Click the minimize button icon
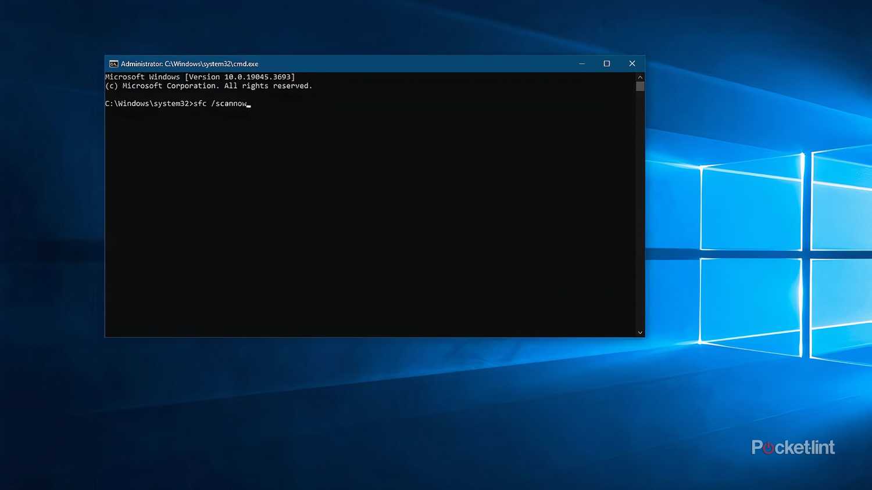This screenshot has width=872, height=490. 582,64
